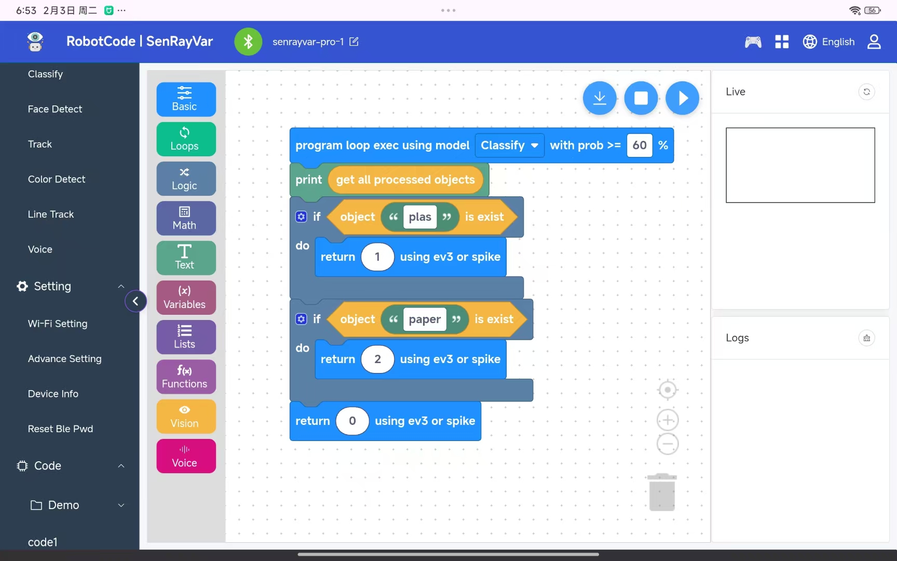This screenshot has height=561, width=897.
Task: Open the user account icon
Action: [x=874, y=42]
